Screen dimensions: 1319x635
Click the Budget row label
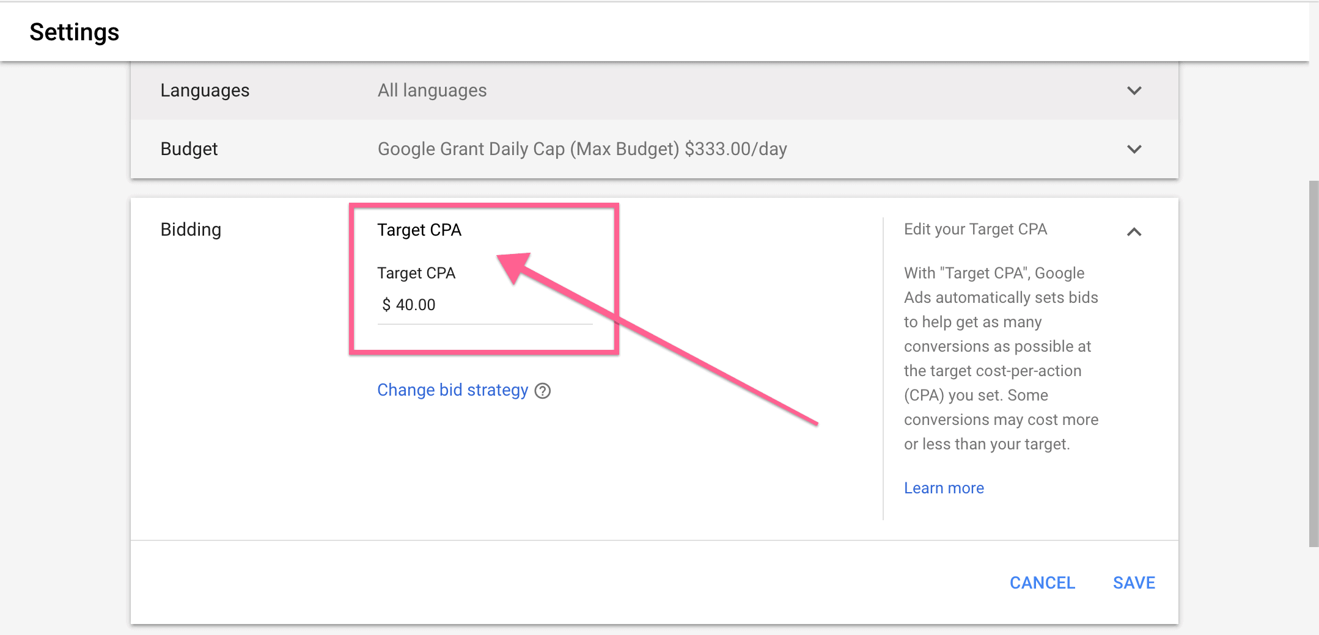[x=189, y=149]
